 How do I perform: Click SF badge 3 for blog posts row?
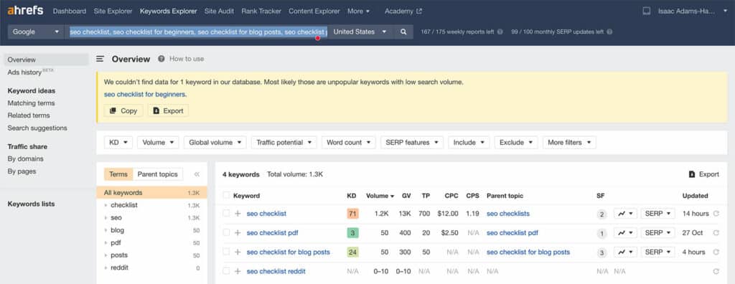tap(601, 252)
